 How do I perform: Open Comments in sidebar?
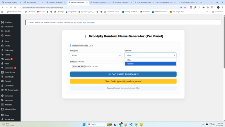coord(9,68)
